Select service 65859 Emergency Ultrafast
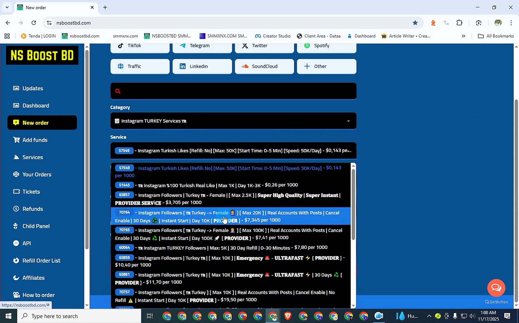Screen dimensions: 519x323 [231, 261]
